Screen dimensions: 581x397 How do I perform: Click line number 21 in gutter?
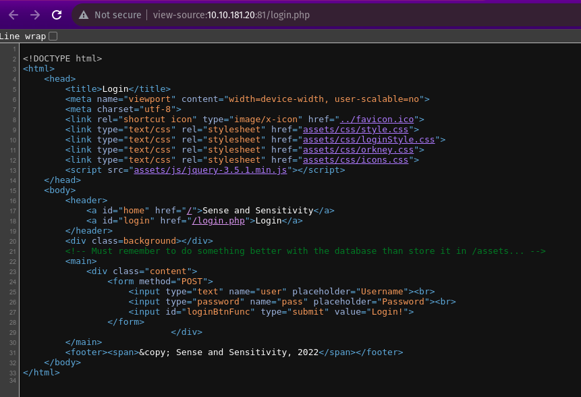(13, 251)
